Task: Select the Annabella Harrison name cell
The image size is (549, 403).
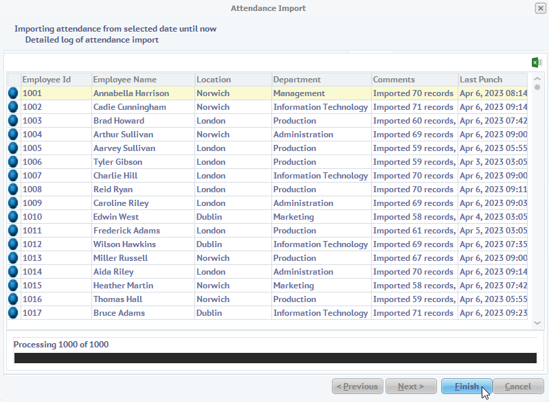Action: pos(143,93)
